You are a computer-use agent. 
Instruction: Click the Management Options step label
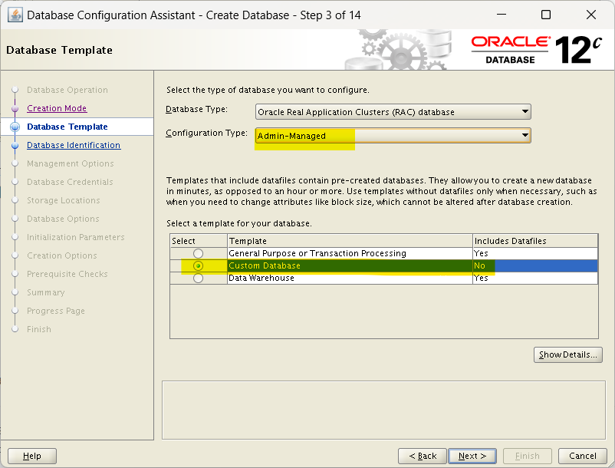(x=71, y=163)
